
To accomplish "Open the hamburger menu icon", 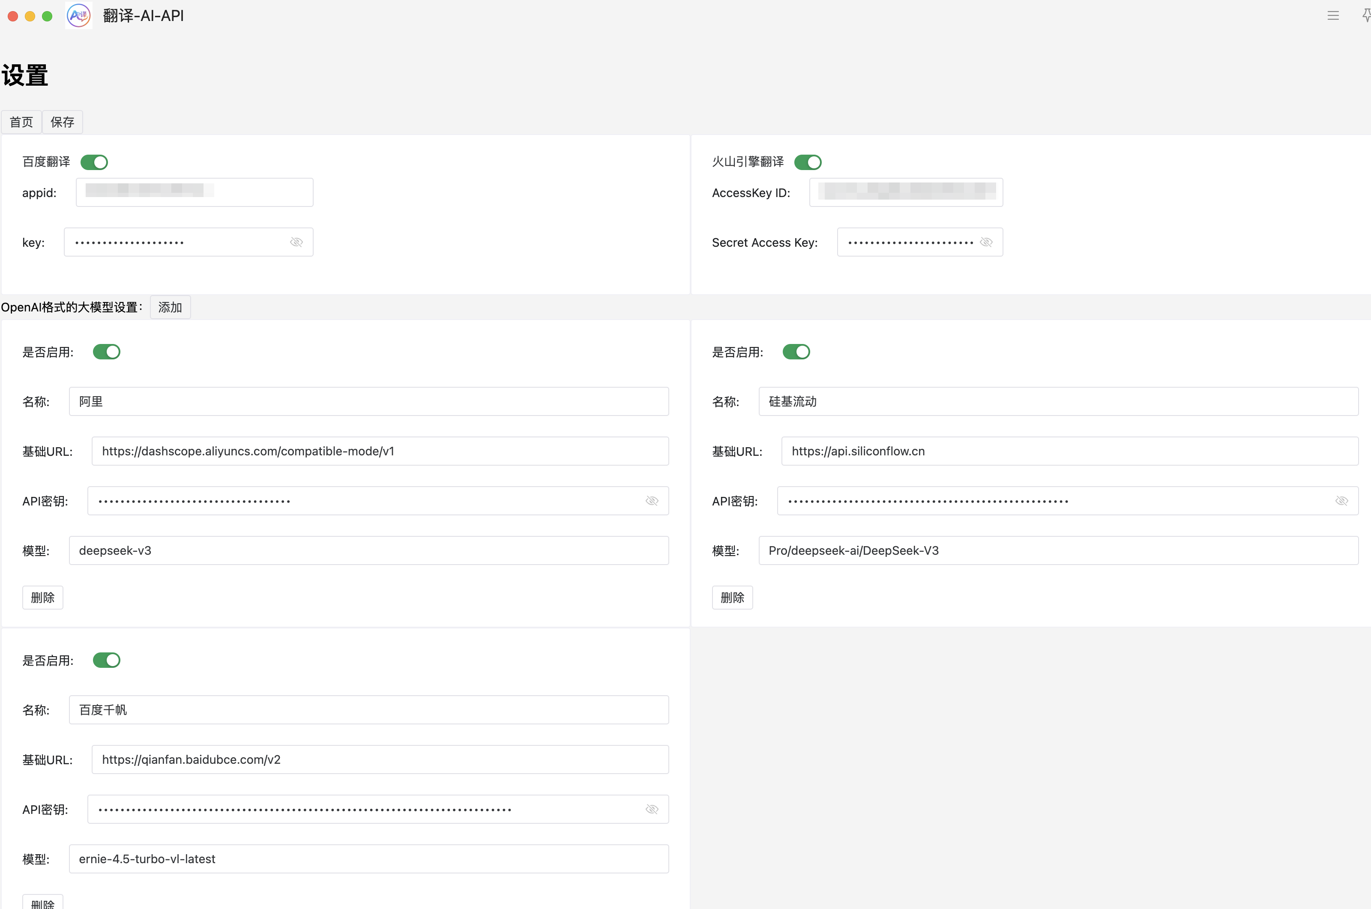I will 1333,16.
